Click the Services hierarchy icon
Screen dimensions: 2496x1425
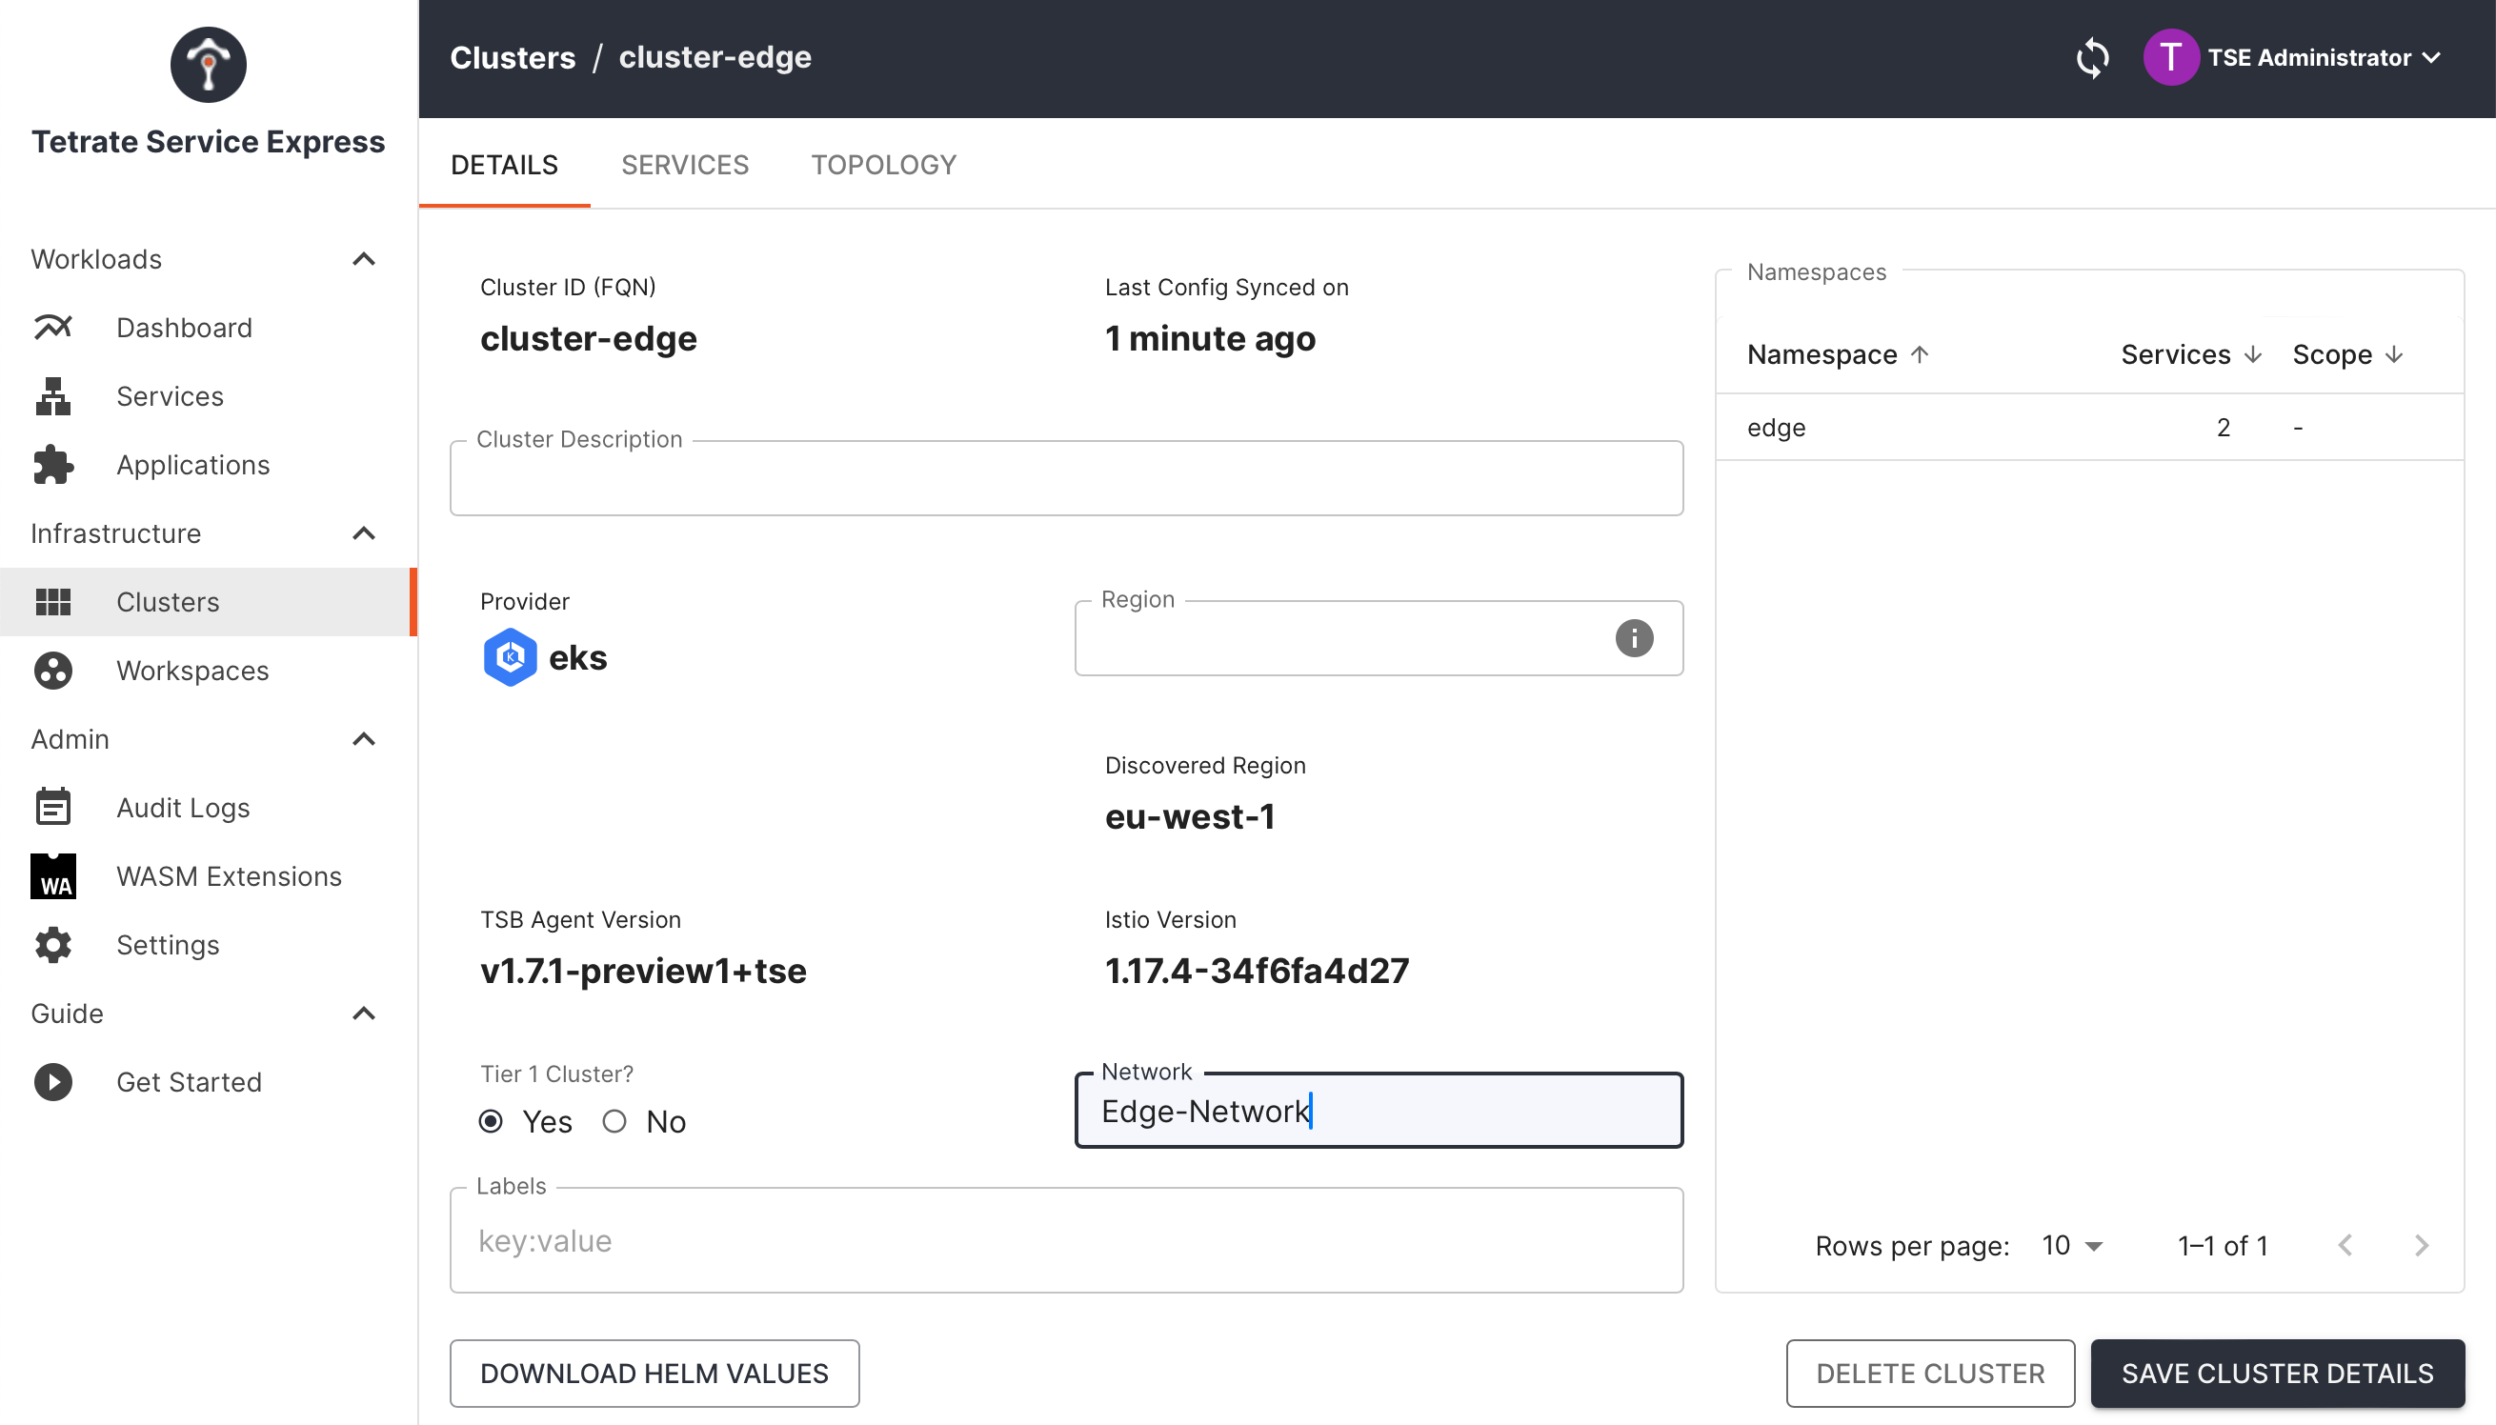[x=52, y=396]
